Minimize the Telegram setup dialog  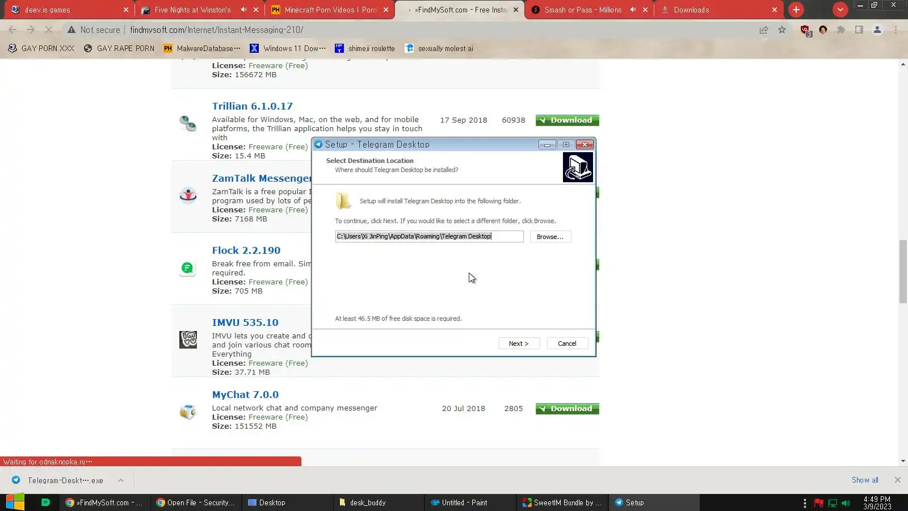click(x=547, y=145)
